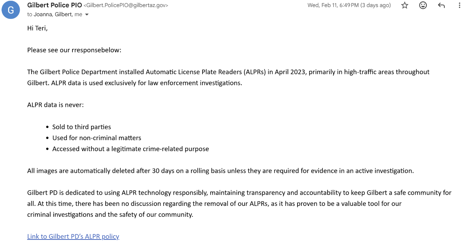
Task: Star this email from Gilbert Police PIO
Action: (404, 5)
